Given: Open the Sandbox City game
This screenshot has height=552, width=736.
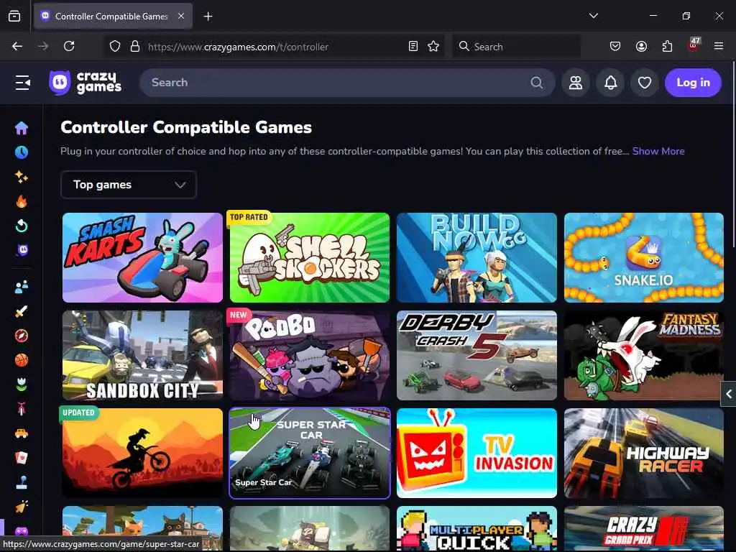Looking at the screenshot, I should point(143,355).
